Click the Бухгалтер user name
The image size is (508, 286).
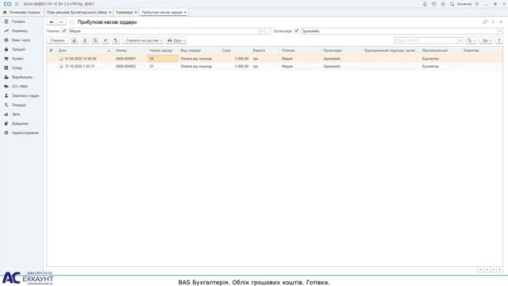click(464, 4)
